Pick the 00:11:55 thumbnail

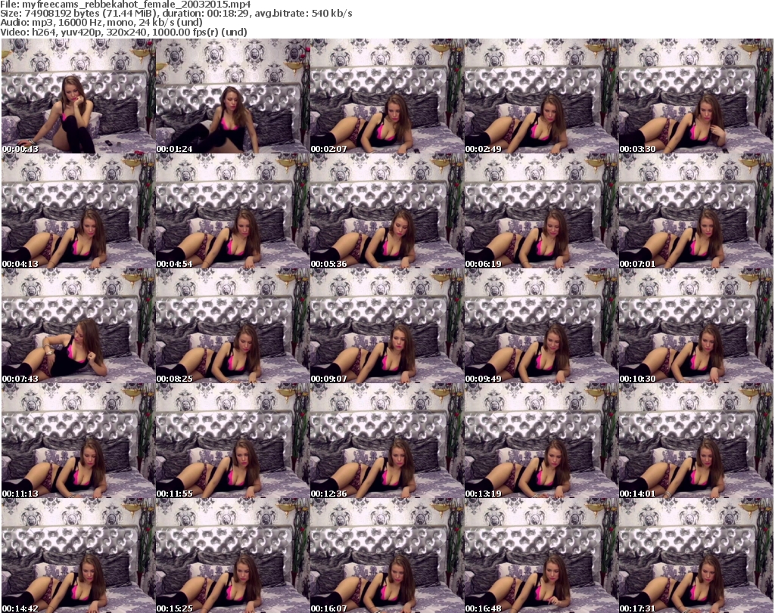[x=232, y=440]
